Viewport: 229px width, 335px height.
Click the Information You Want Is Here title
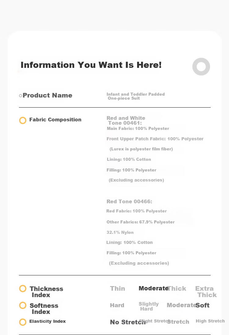click(x=91, y=65)
